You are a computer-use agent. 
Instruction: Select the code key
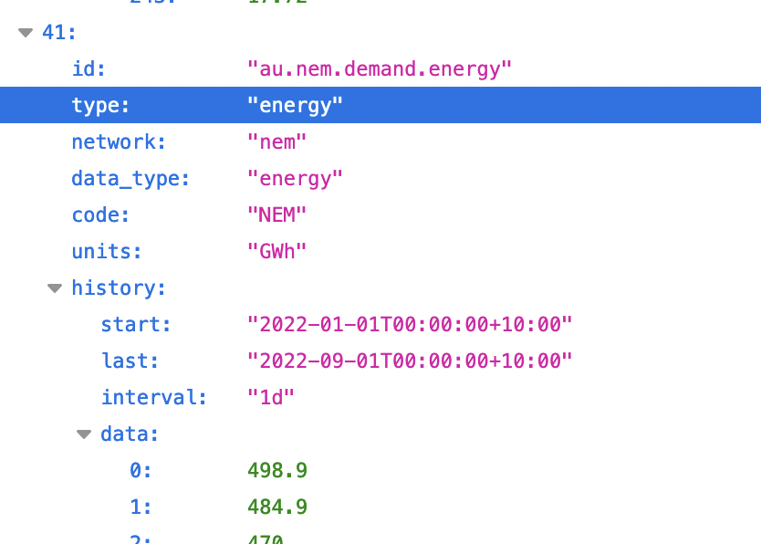point(99,214)
